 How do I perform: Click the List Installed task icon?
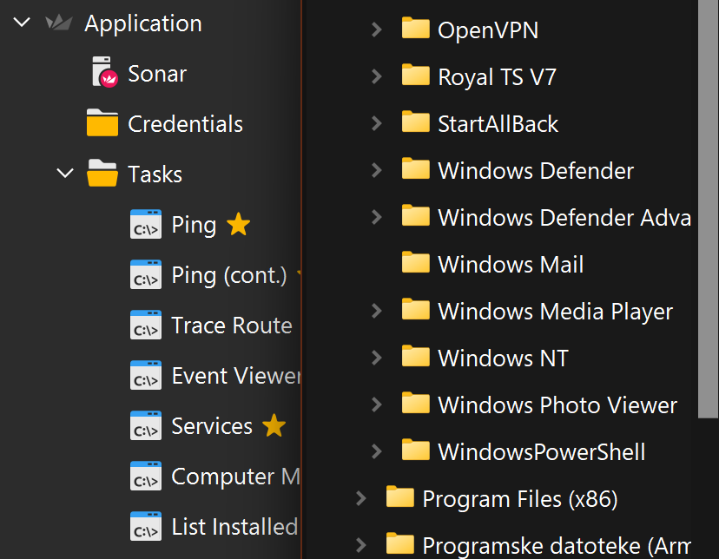click(146, 527)
